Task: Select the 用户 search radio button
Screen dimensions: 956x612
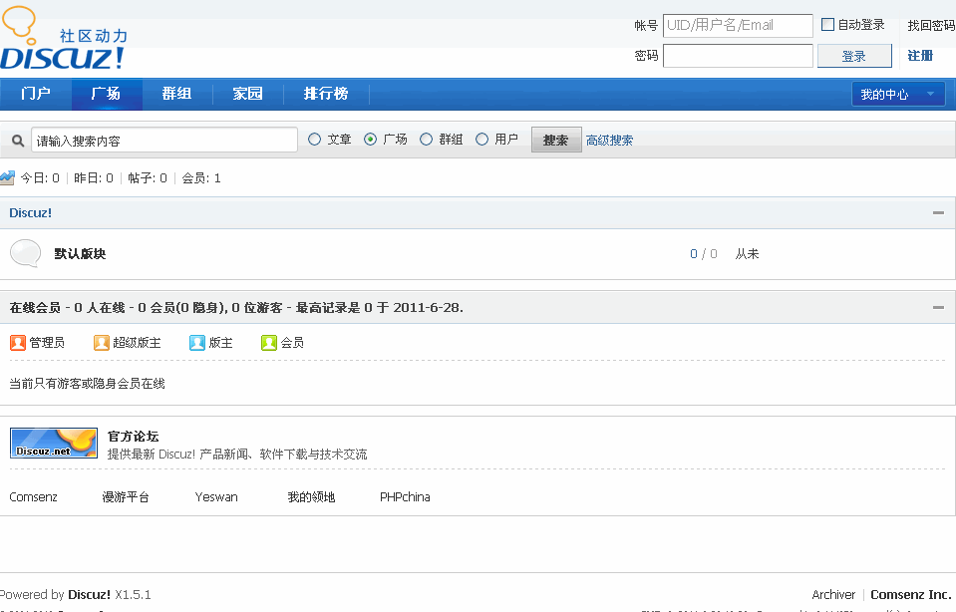Action: click(481, 140)
